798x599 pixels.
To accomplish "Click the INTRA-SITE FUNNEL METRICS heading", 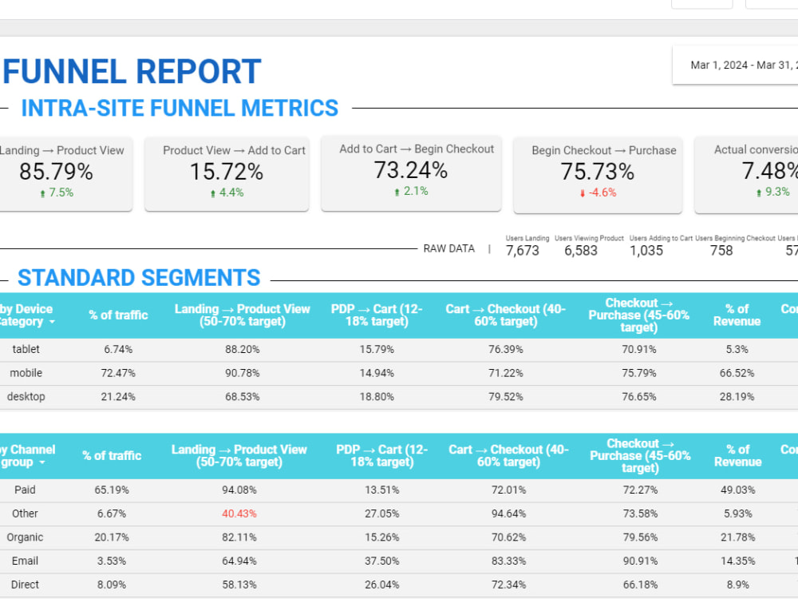I will tap(180, 108).
